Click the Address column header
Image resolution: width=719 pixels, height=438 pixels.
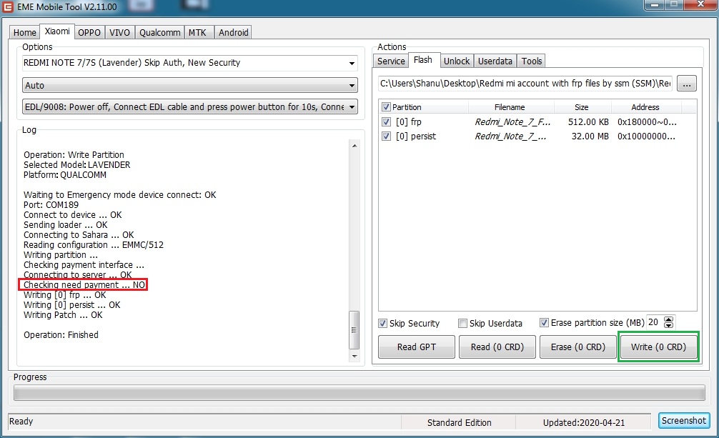point(645,107)
